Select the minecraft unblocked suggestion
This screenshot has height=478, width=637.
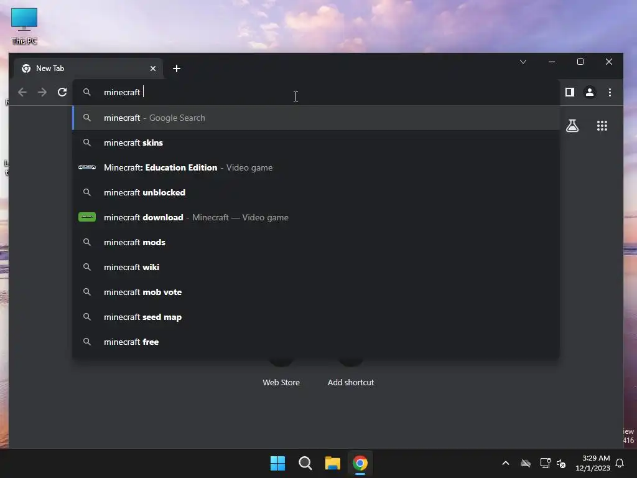tap(316, 192)
